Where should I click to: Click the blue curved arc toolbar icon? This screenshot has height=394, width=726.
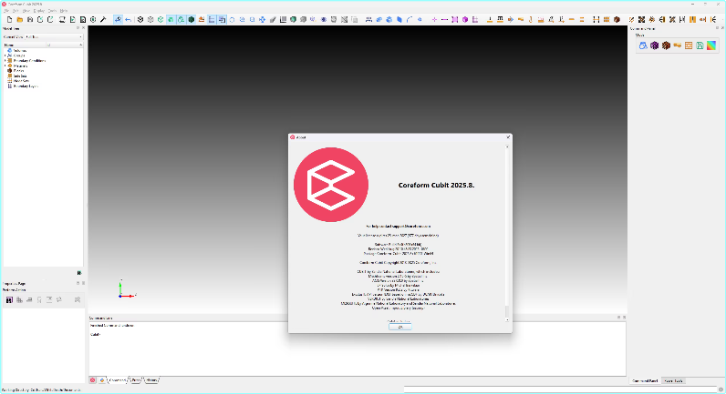[x=410, y=19]
